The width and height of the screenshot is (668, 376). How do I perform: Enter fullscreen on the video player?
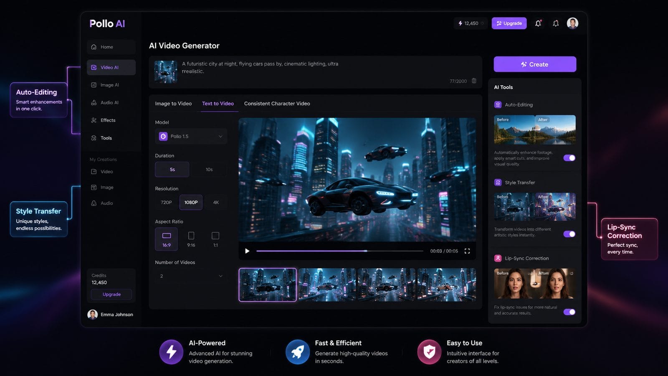[467, 251]
